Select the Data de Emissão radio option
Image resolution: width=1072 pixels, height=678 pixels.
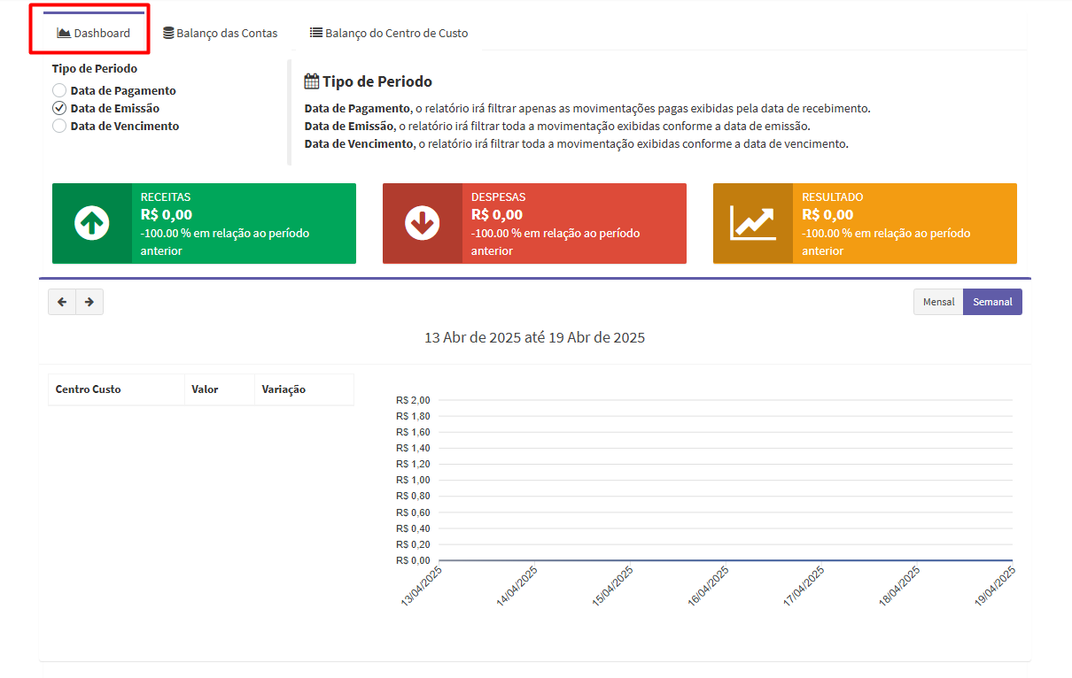59,108
